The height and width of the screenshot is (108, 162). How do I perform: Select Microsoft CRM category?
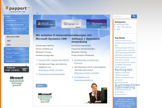click(123, 25)
